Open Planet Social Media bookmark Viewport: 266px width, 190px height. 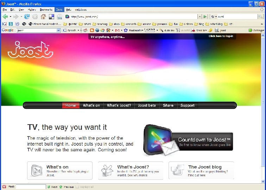pos(45,24)
